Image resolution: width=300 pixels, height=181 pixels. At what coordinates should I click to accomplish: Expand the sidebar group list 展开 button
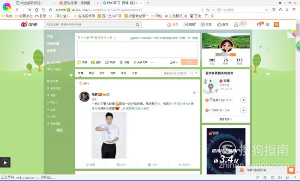pyautogui.click(x=60, y=130)
